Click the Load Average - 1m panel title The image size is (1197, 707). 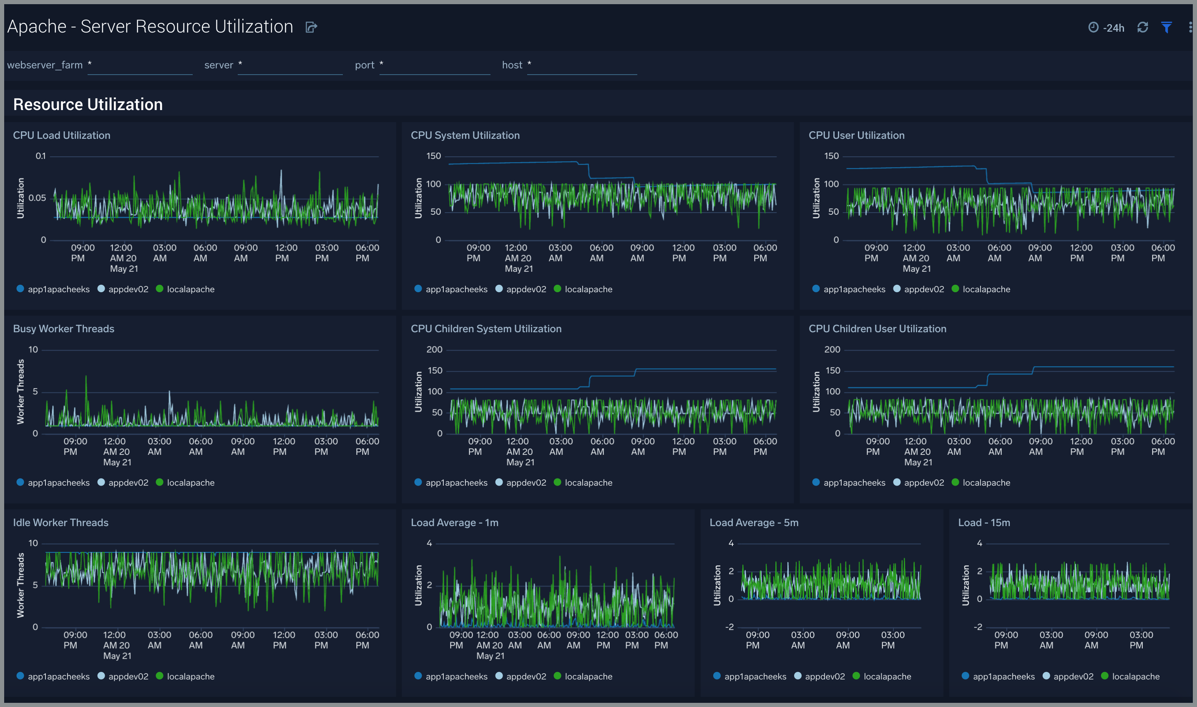pyautogui.click(x=455, y=523)
